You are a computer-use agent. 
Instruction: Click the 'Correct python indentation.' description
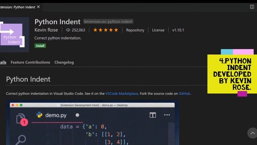coord(58,38)
